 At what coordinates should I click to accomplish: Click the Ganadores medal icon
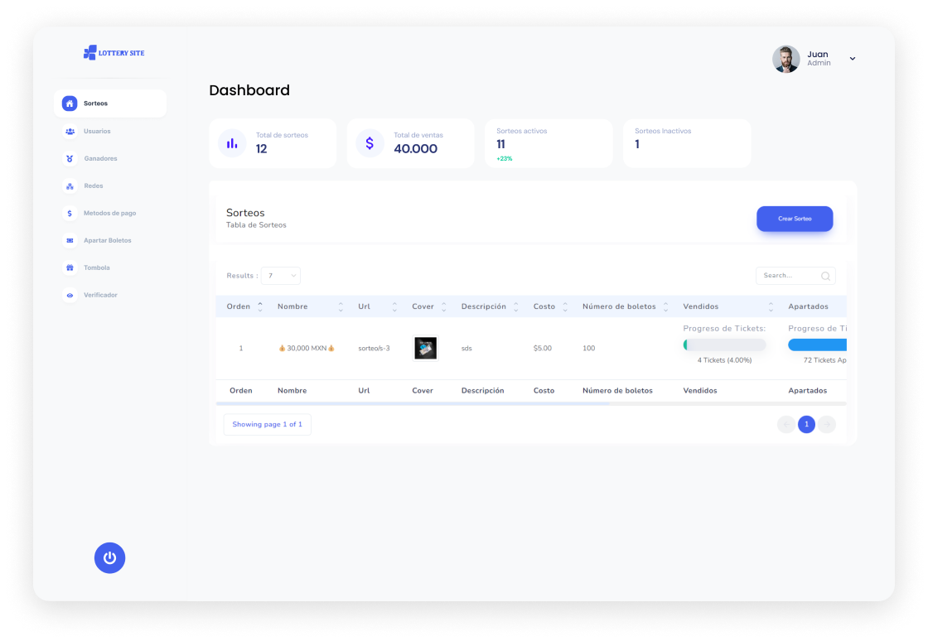(x=70, y=158)
